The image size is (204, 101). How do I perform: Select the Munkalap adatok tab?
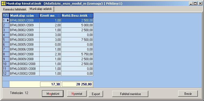(x=41, y=9)
